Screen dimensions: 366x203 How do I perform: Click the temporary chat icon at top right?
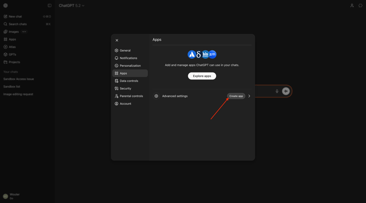click(361, 5)
